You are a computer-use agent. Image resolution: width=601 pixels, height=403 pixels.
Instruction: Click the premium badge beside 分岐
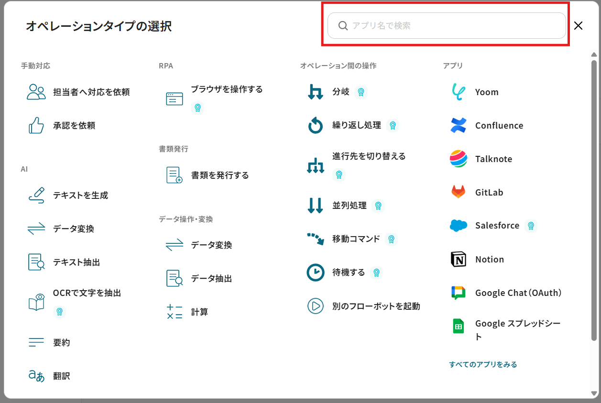point(361,92)
